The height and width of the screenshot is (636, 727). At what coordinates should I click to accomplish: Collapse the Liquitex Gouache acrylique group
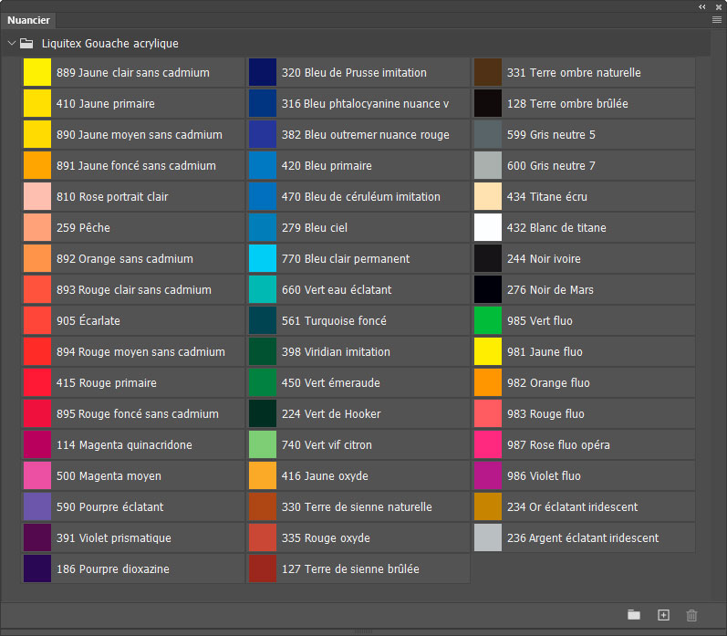(11, 43)
